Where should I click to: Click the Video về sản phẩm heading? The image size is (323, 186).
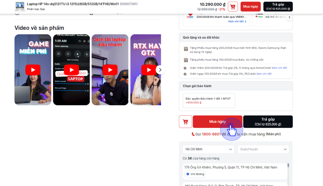tap(39, 28)
